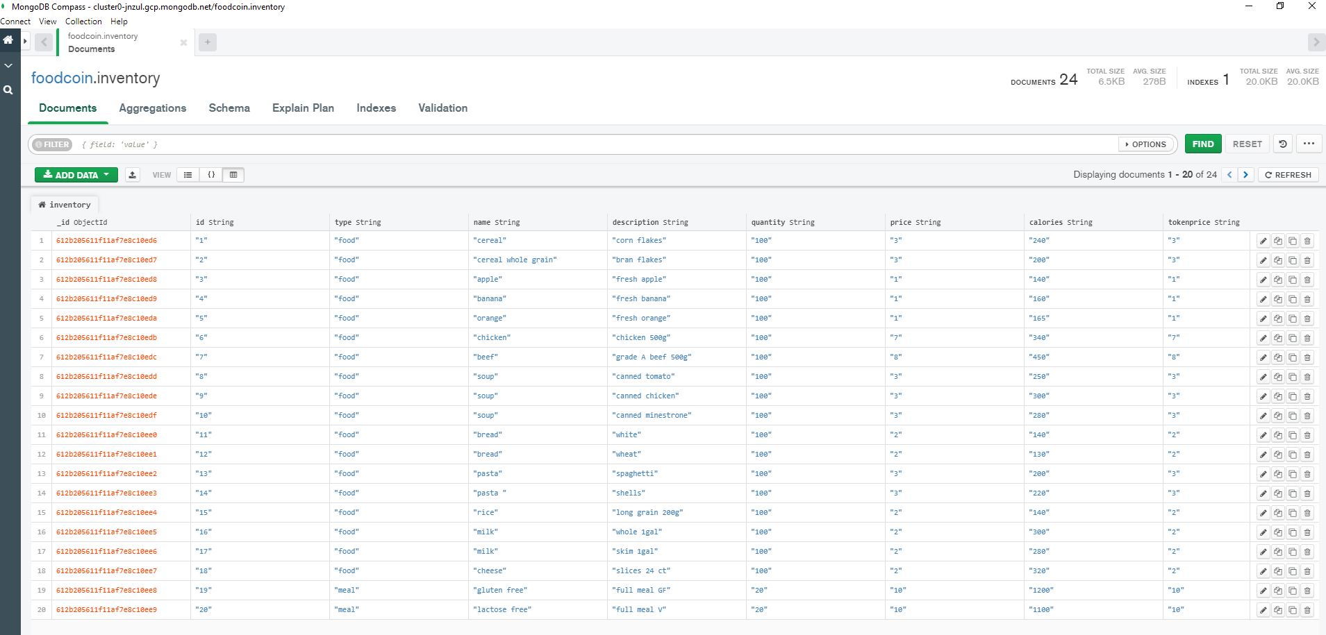
Task: Open the ellipsis more-options menu in the query bar
Action: tap(1309, 144)
